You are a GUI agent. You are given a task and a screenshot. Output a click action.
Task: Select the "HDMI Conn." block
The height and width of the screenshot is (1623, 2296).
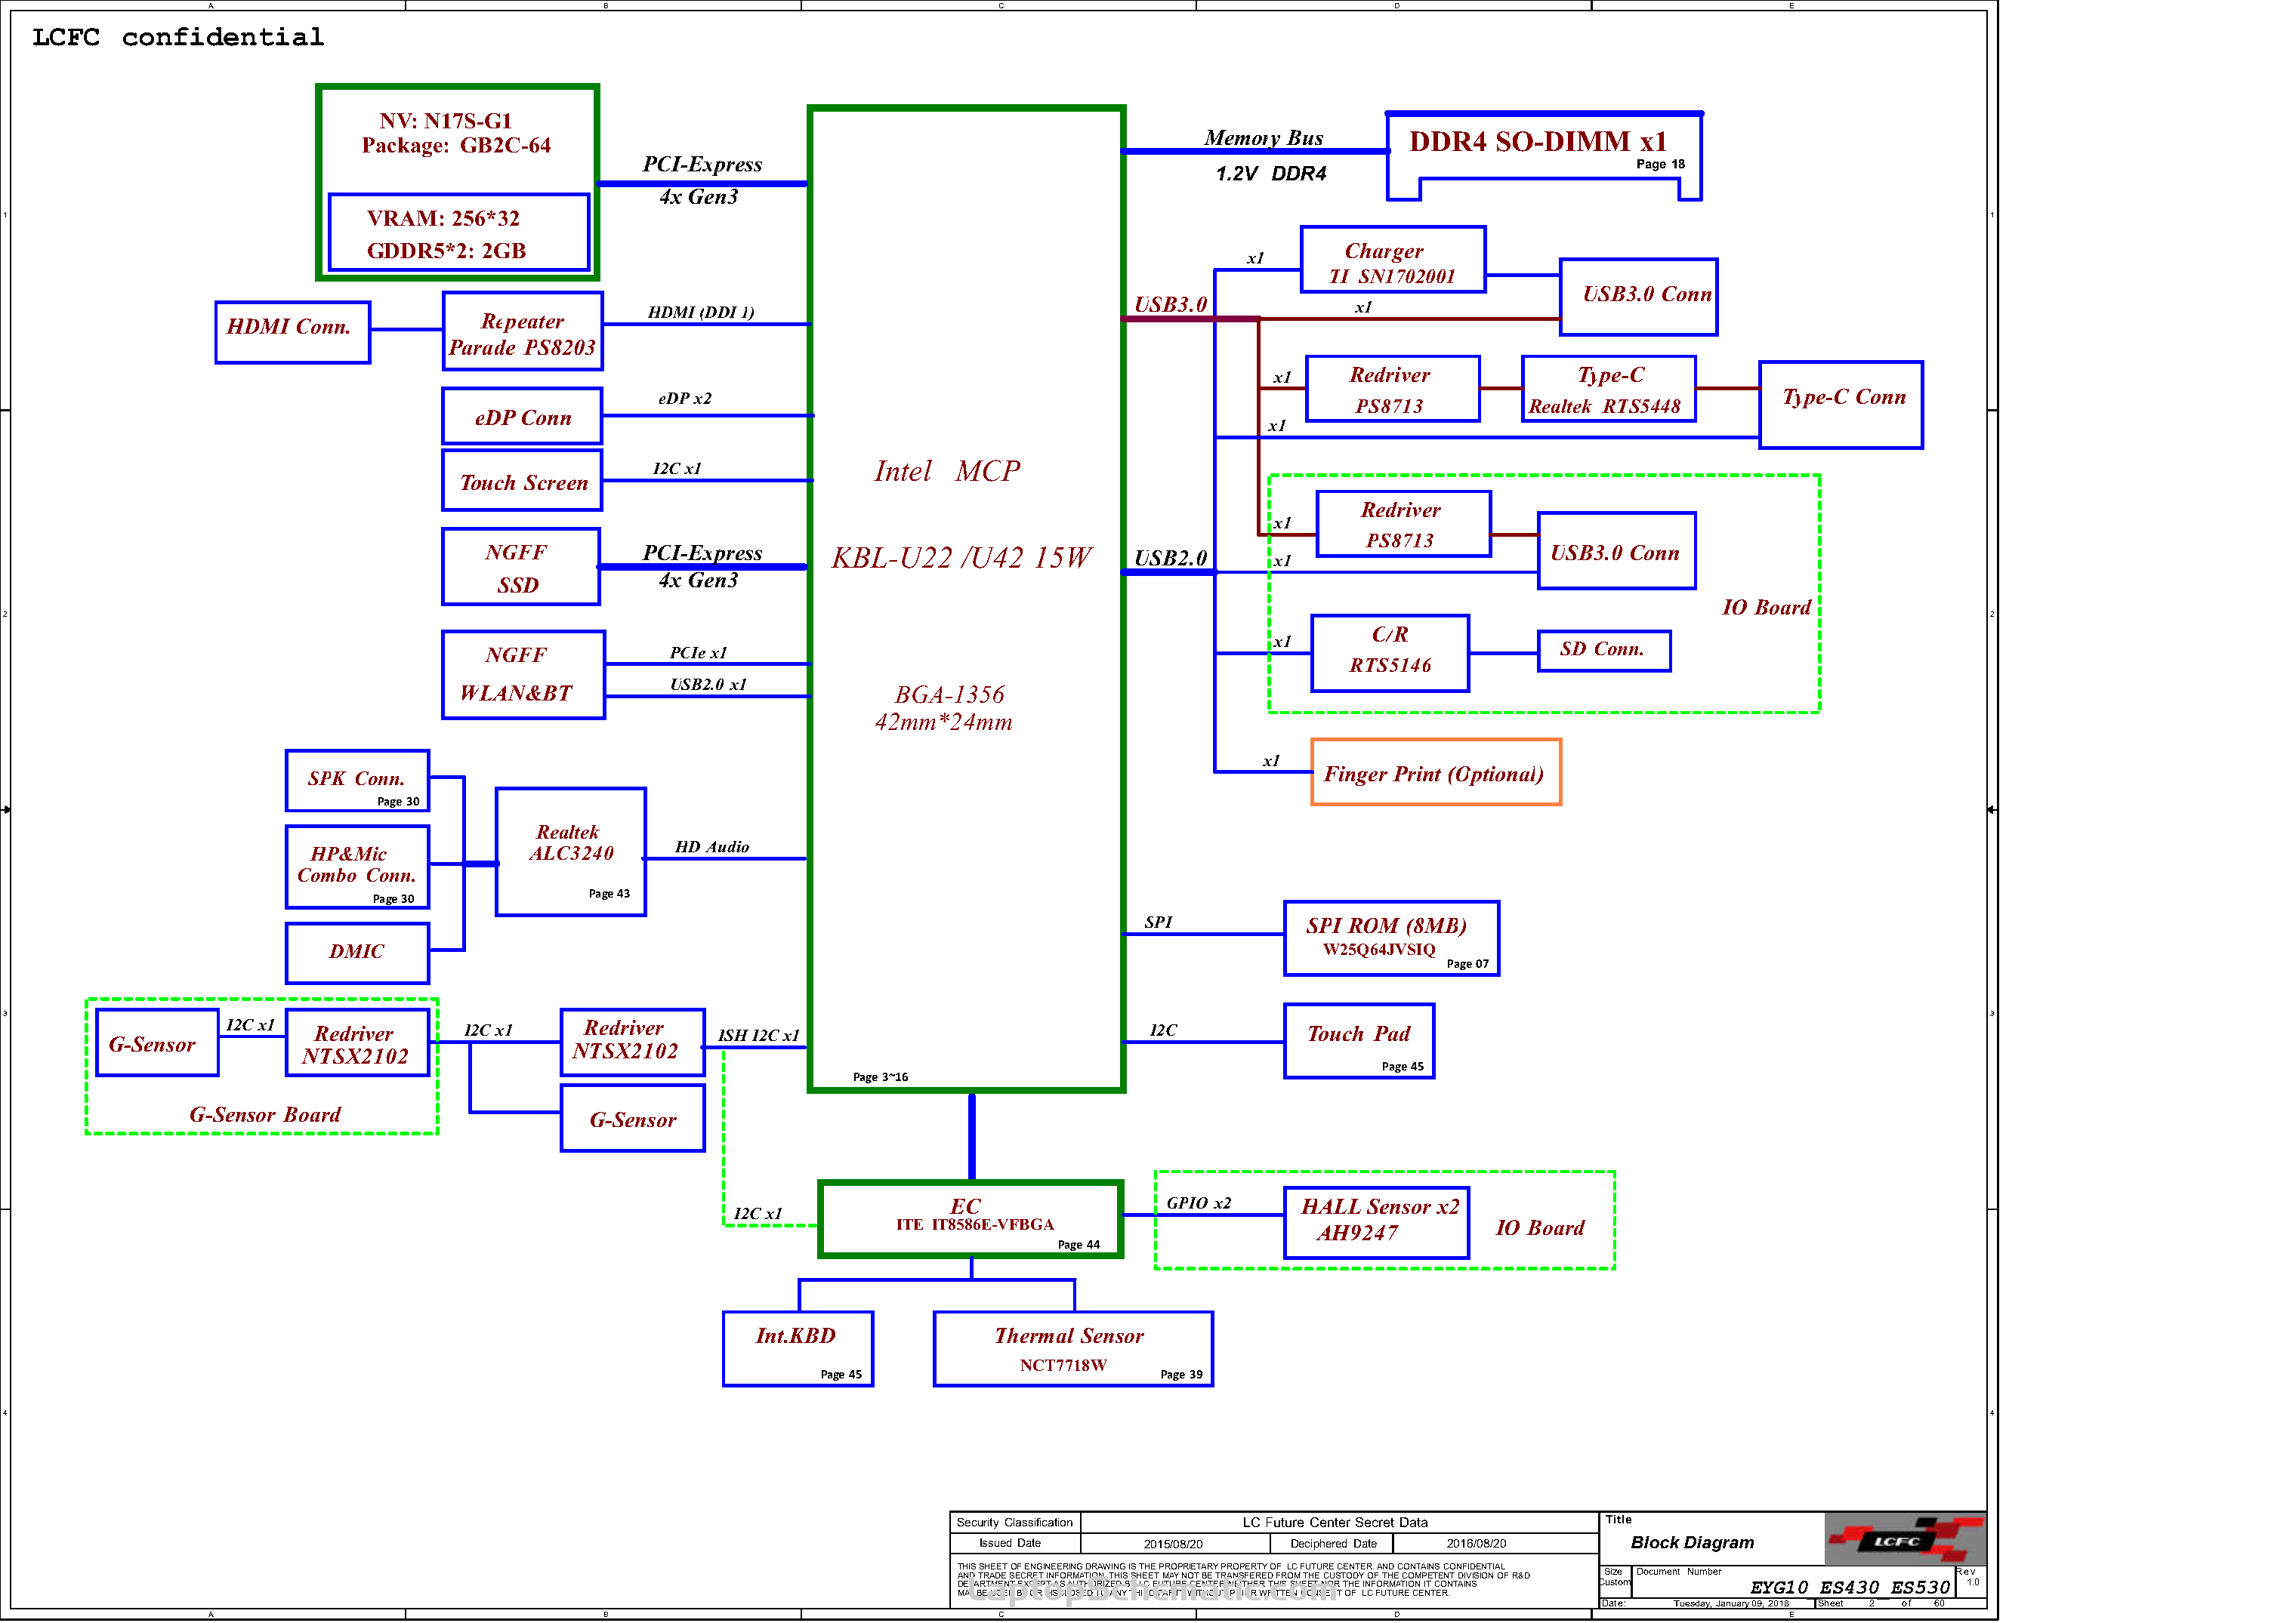coord(293,332)
